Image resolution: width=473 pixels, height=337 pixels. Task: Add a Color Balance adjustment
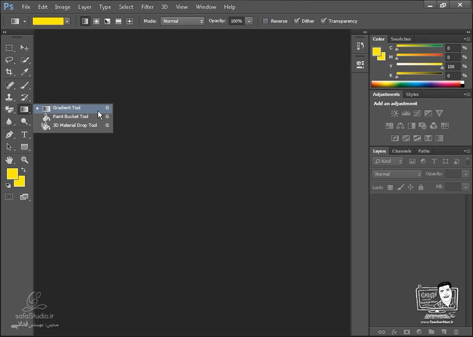click(x=400, y=125)
